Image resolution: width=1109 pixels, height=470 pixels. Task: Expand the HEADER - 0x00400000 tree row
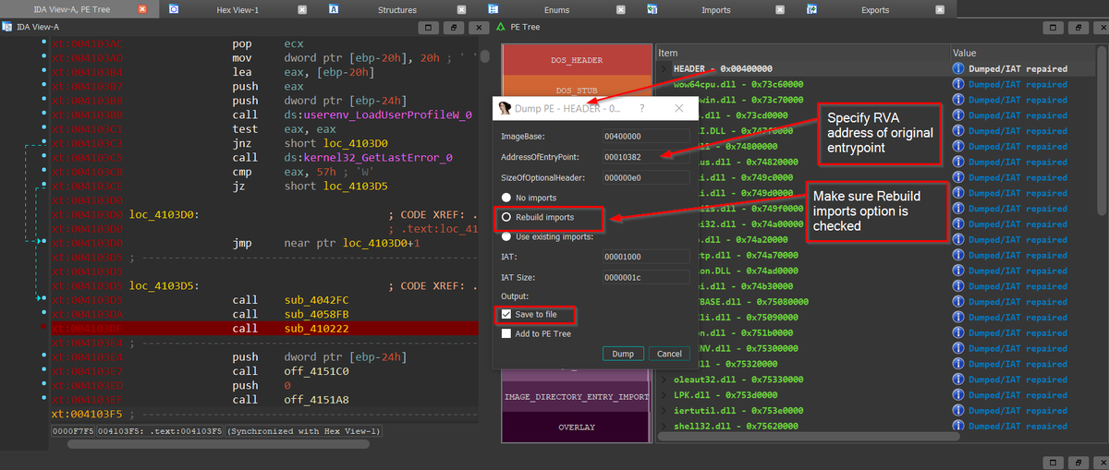point(664,68)
